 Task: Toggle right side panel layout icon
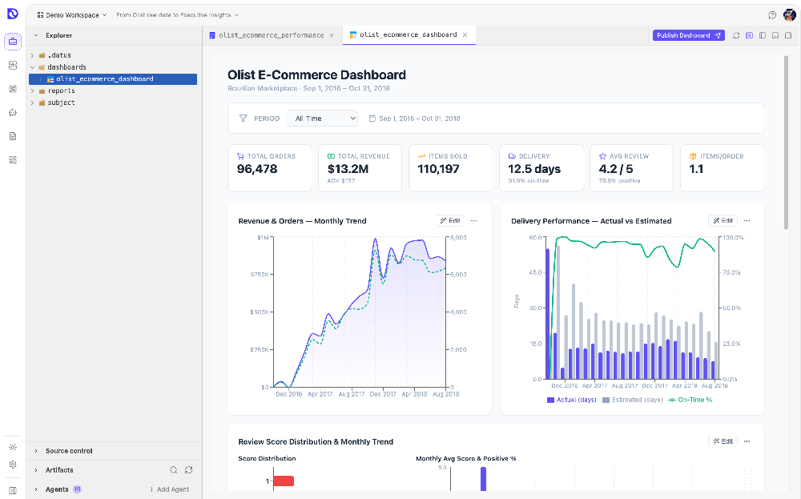click(788, 35)
